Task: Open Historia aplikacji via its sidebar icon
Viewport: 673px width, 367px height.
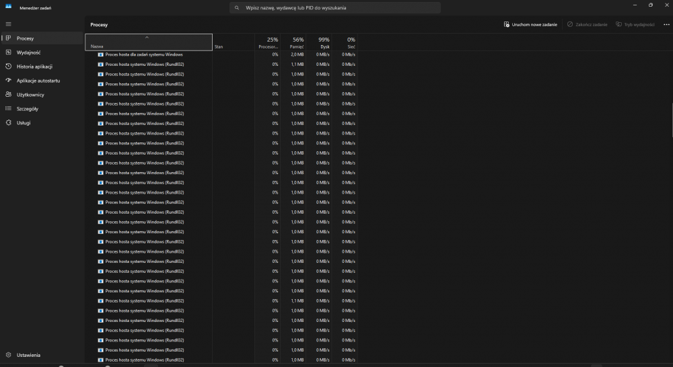Action: 8,67
